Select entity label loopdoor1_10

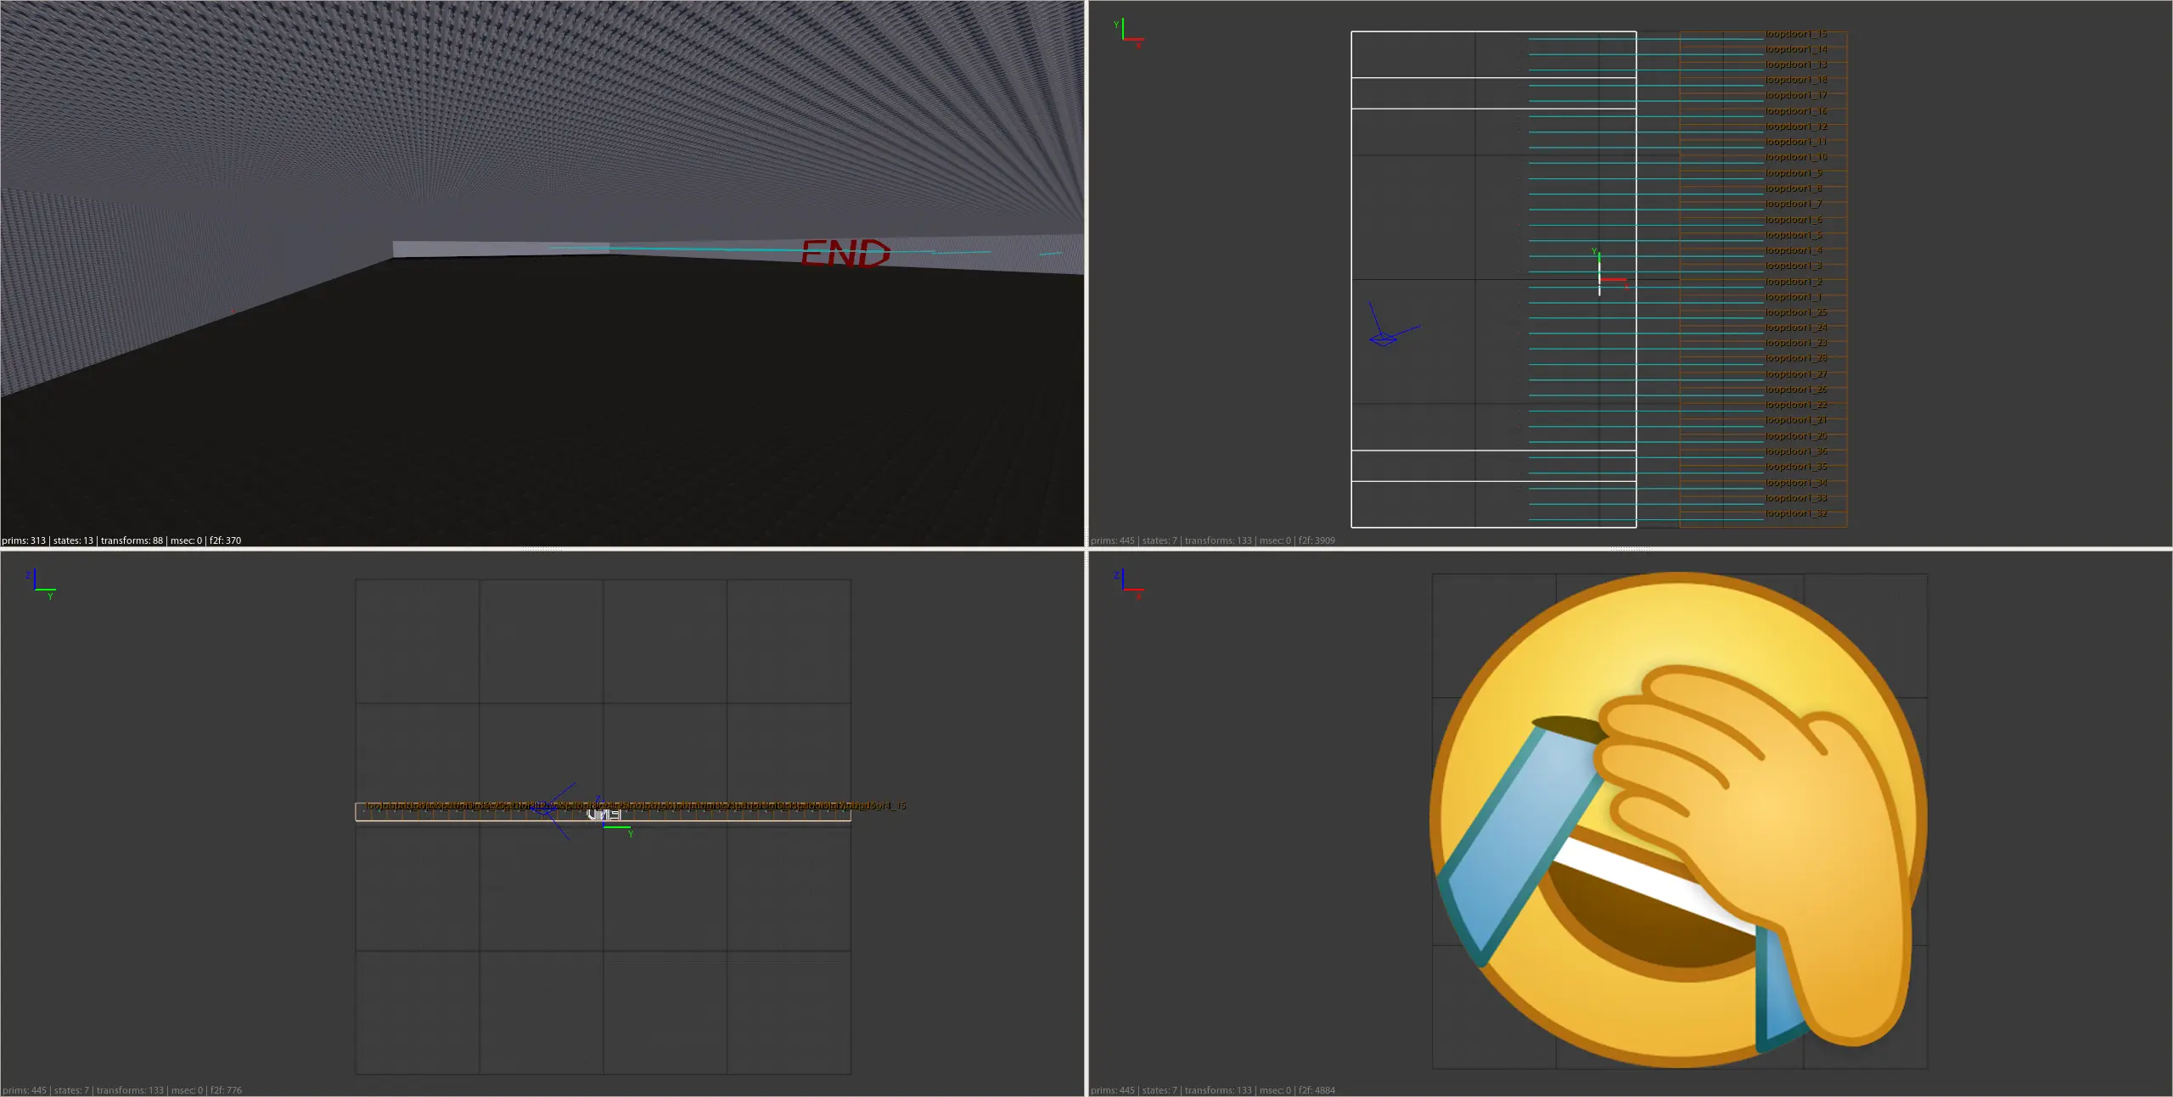tap(1795, 157)
